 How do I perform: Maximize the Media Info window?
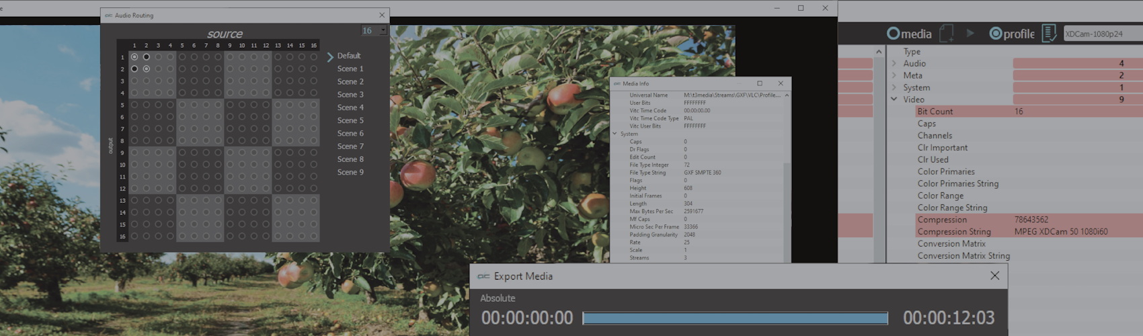tap(760, 83)
